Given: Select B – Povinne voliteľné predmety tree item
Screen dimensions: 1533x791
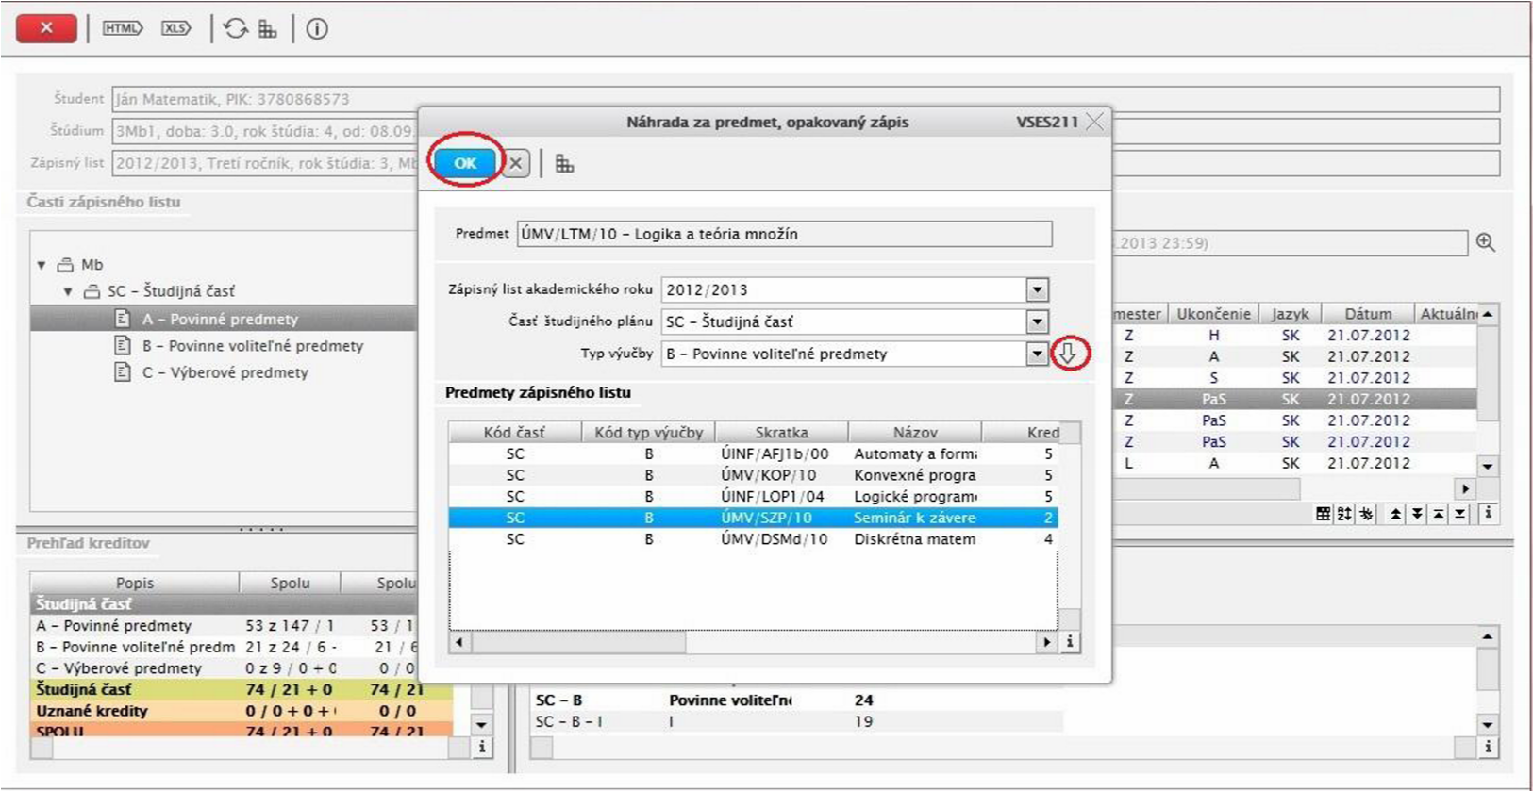Looking at the screenshot, I should [252, 346].
